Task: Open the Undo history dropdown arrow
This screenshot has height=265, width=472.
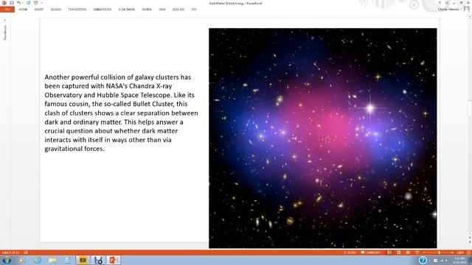Action: (23, 3)
